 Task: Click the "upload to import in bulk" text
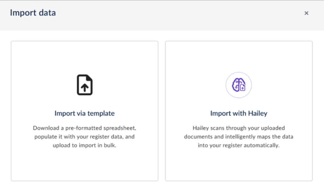click(84, 146)
